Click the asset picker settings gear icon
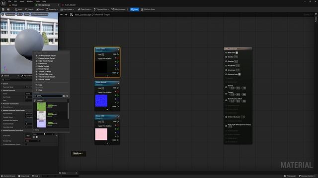The height and width of the screenshot is (178, 318). point(68,96)
